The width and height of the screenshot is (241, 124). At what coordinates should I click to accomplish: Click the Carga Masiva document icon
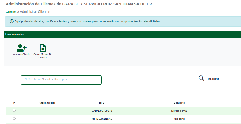click(43, 48)
